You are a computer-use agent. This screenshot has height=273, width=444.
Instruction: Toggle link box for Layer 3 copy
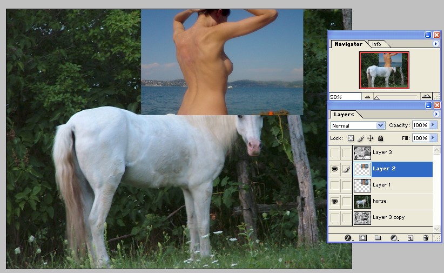(x=347, y=218)
